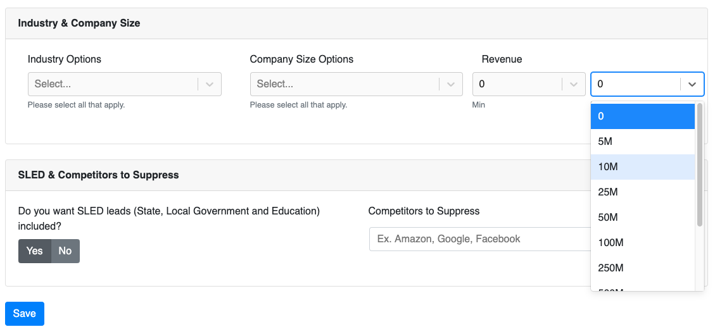Viewport: 715px width, 334px height.
Task: Pick the 25M revenue option
Action: pos(643,192)
